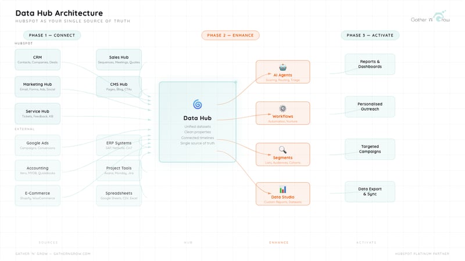Image resolution: width=465 pixels, height=261 pixels.
Task: Select the E-Commerce source card
Action: (37, 195)
